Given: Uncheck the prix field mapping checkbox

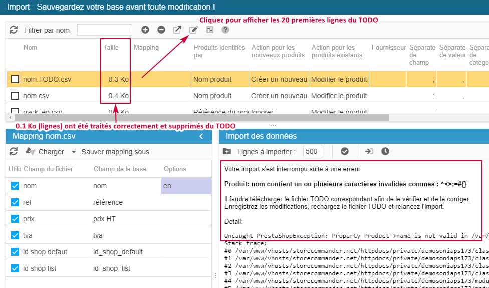Looking at the screenshot, I should tap(15, 219).
